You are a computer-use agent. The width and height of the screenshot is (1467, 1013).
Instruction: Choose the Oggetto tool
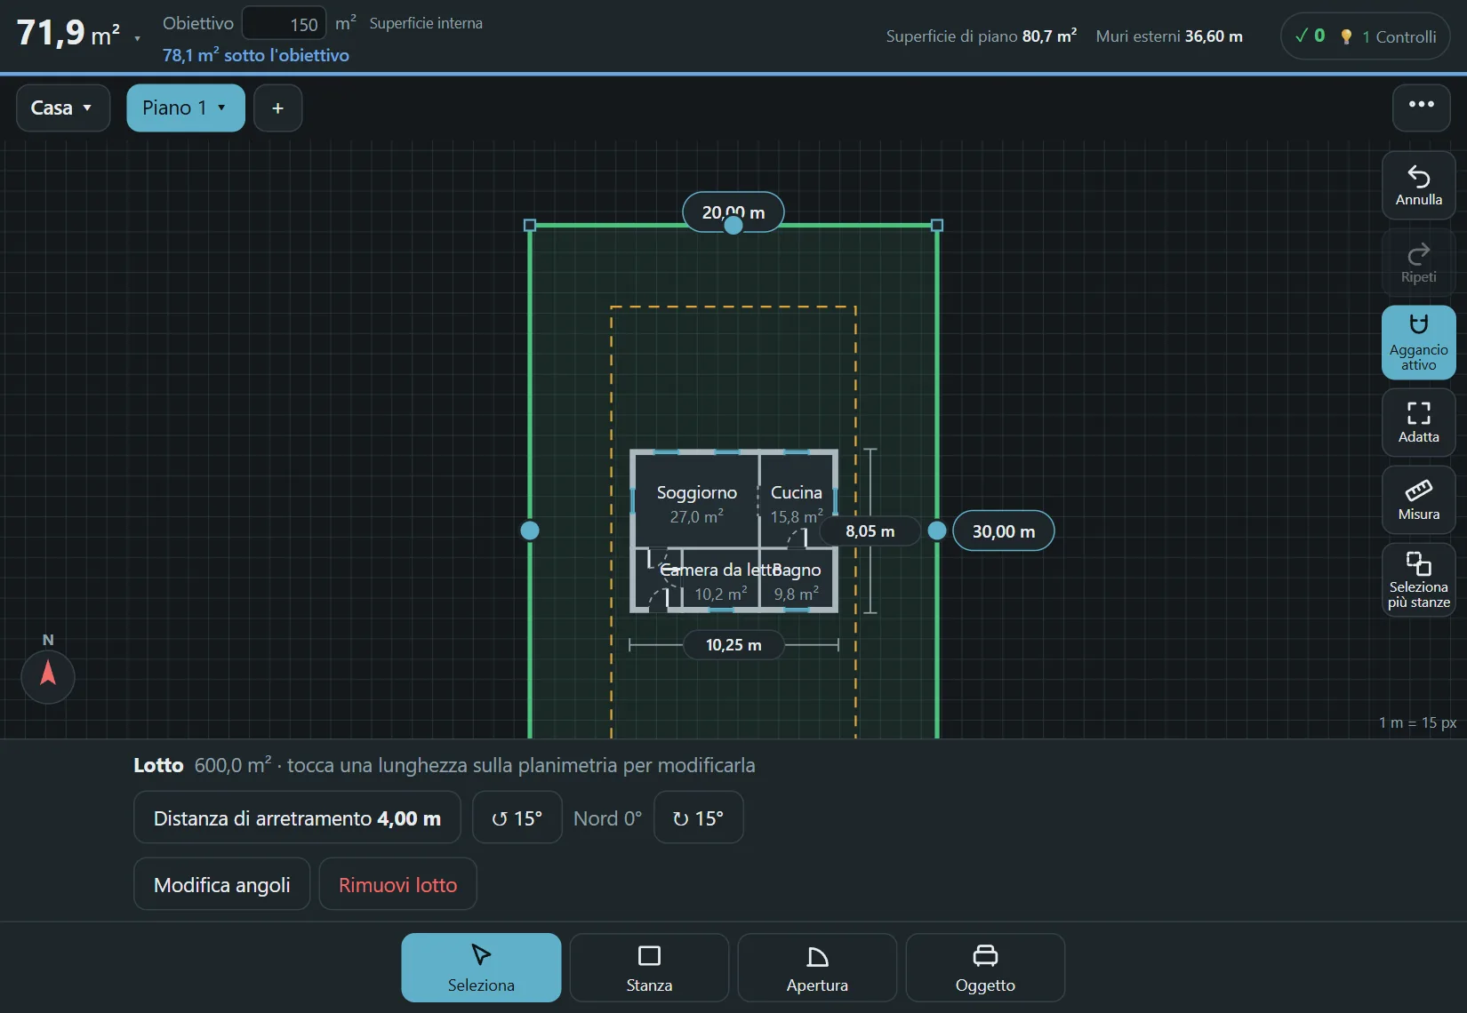pyautogui.click(x=985, y=968)
